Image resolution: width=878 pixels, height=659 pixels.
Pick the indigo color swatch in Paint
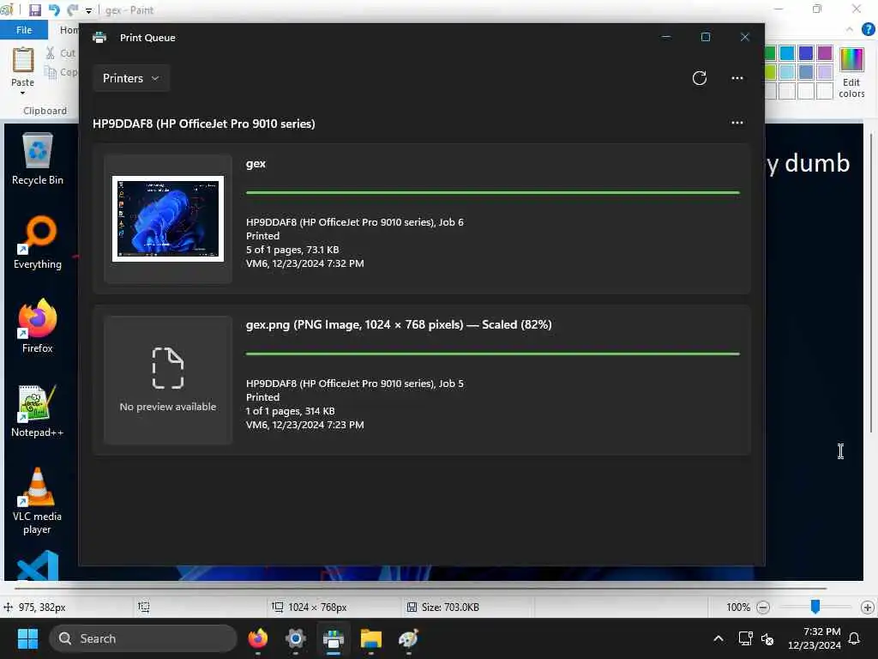click(x=806, y=53)
